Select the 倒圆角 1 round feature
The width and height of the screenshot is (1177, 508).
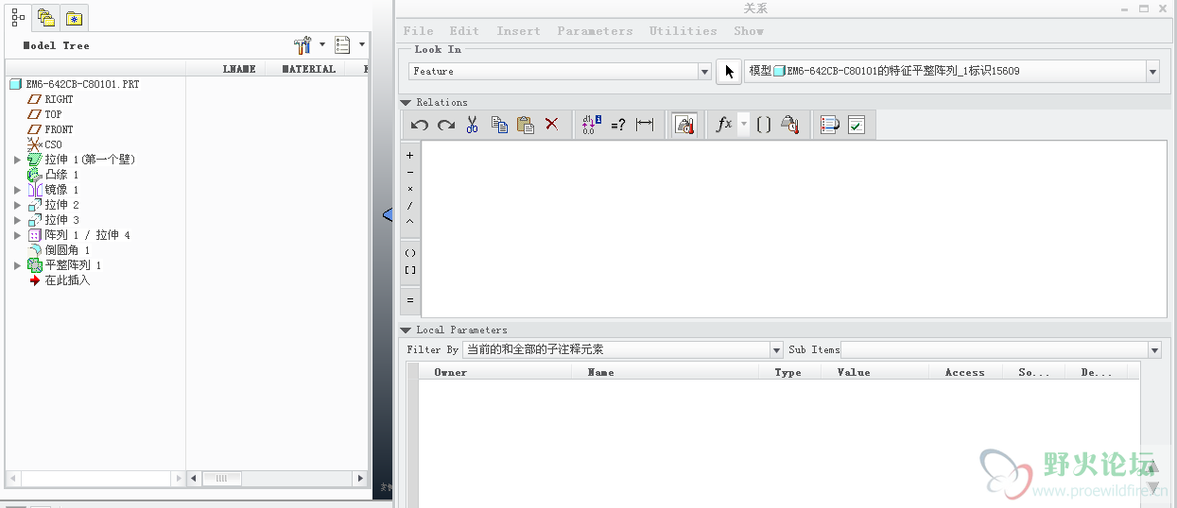60,250
